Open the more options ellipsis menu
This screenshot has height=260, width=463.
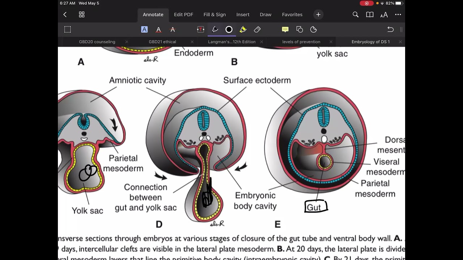(398, 14)
